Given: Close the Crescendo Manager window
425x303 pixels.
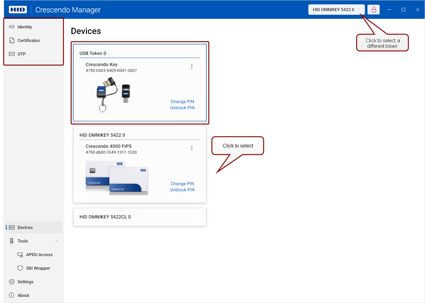Looking at the screenshot, I should (x=418, y=10).
